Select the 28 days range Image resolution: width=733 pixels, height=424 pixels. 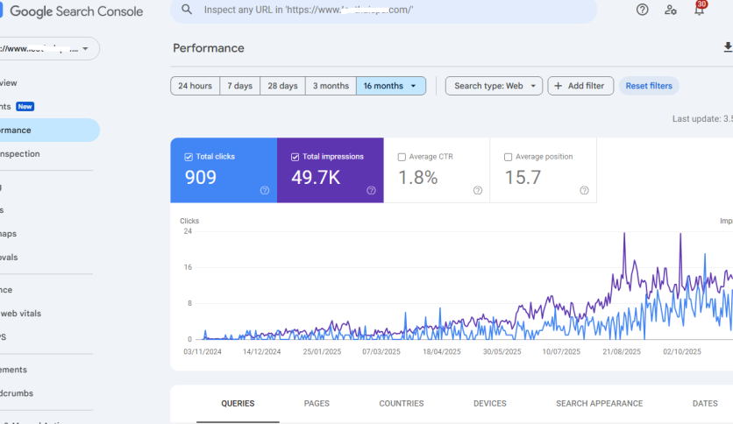[282, 86]
